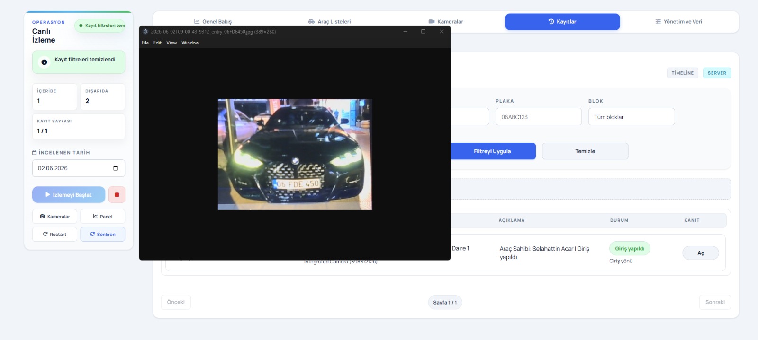Click İzlemeyi Başlat play button
The height and width of the screenshot is (340, 758).
click(x=69, y=195)
